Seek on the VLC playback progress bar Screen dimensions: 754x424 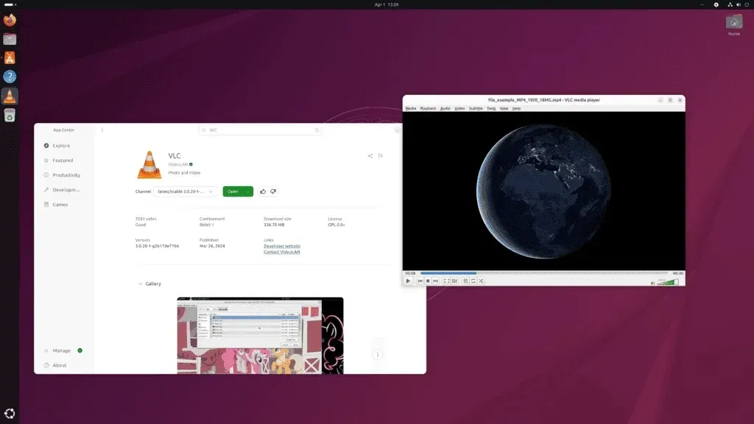[x=544, y=273]
